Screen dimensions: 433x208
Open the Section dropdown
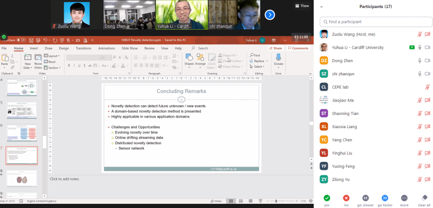point(53,68)
